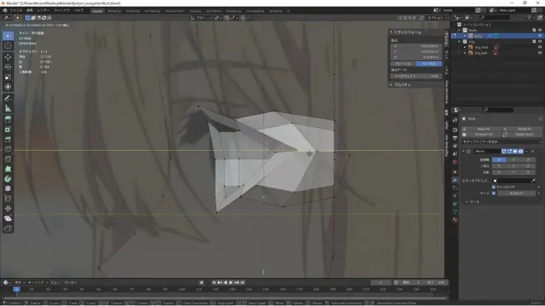Image resolution: width=545 pixels, height=306 pixels.
Task: Switch to the UV Editing workspace tab
Action: click(x=153, y=11)
